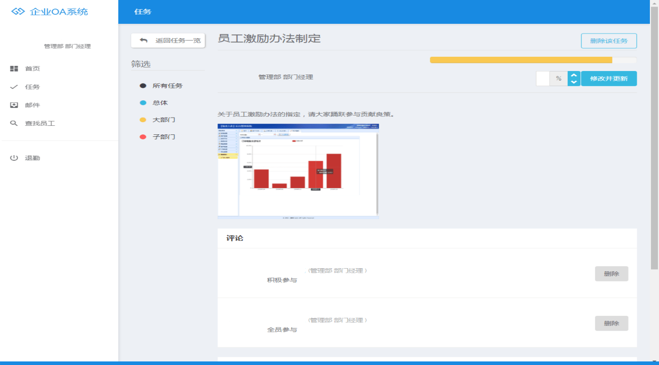Select the 首页 home icon
Screen dimensions: 659x365
click(14, 68)
